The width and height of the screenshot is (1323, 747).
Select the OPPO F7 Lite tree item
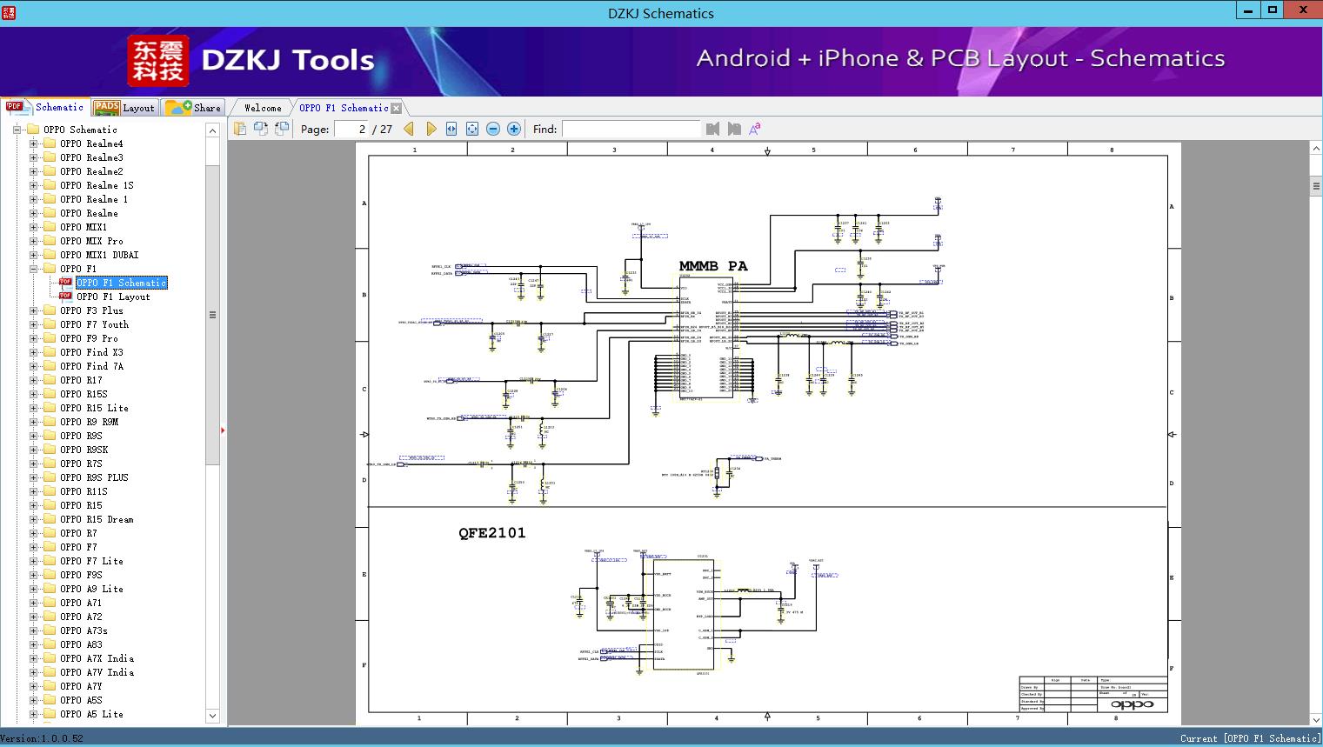point(91,561)
